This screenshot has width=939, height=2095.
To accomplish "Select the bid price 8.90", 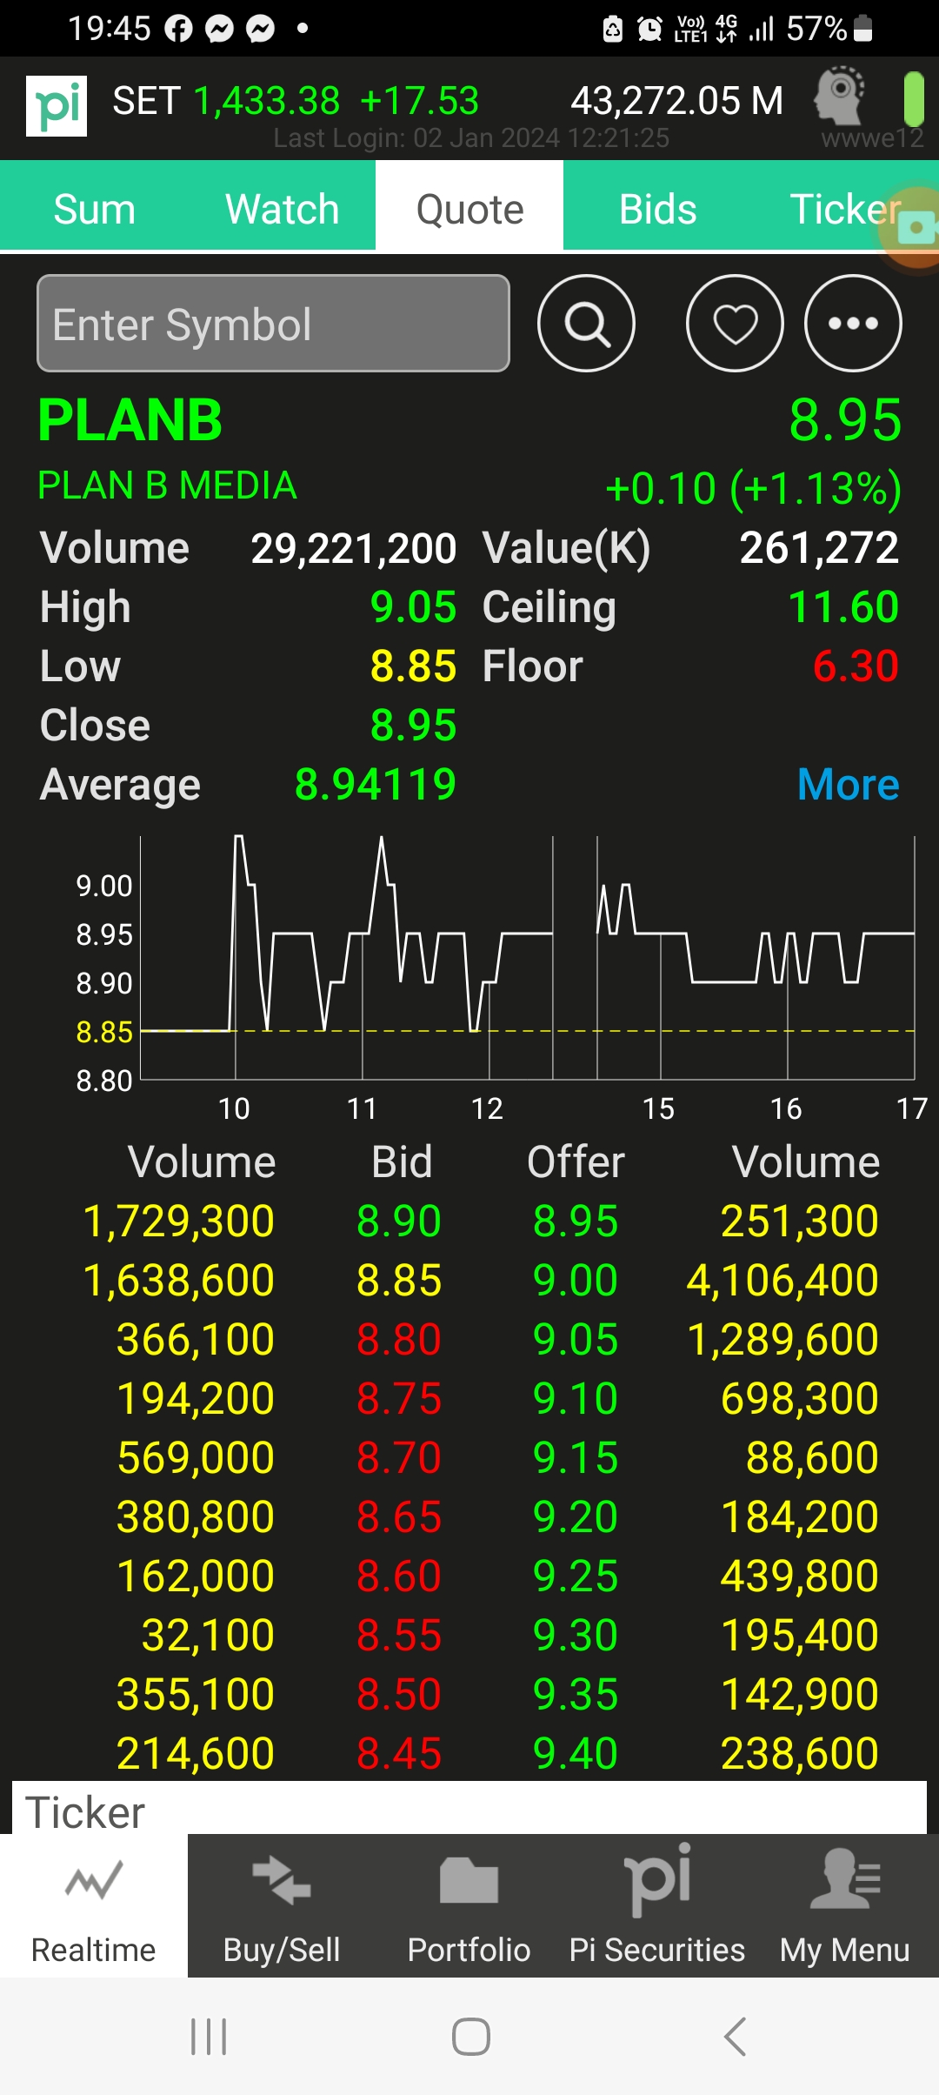I will 399,1222.
